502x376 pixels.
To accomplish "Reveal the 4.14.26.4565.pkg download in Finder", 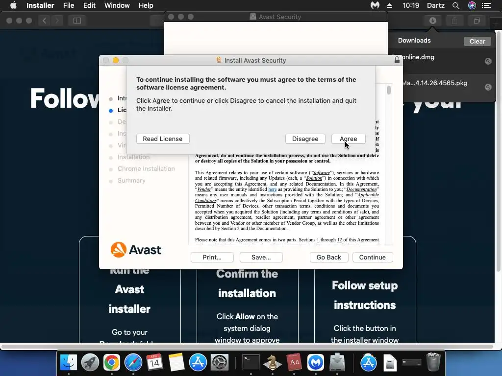I will pyautogui.click(x=488, y=87).
